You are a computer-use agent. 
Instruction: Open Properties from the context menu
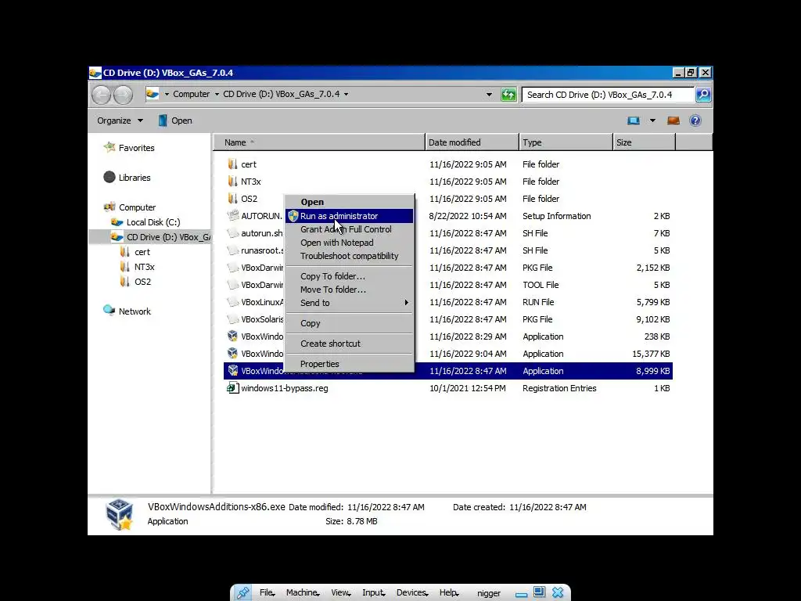(x=350, y=364)
